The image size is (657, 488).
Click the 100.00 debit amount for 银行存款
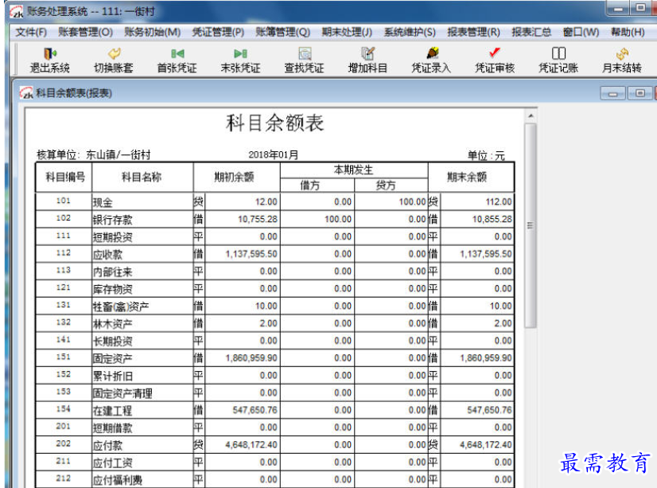[338, 219]
